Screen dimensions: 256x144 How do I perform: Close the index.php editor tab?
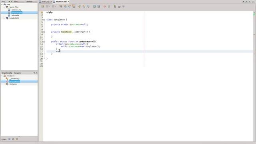(x=51, y=2)
